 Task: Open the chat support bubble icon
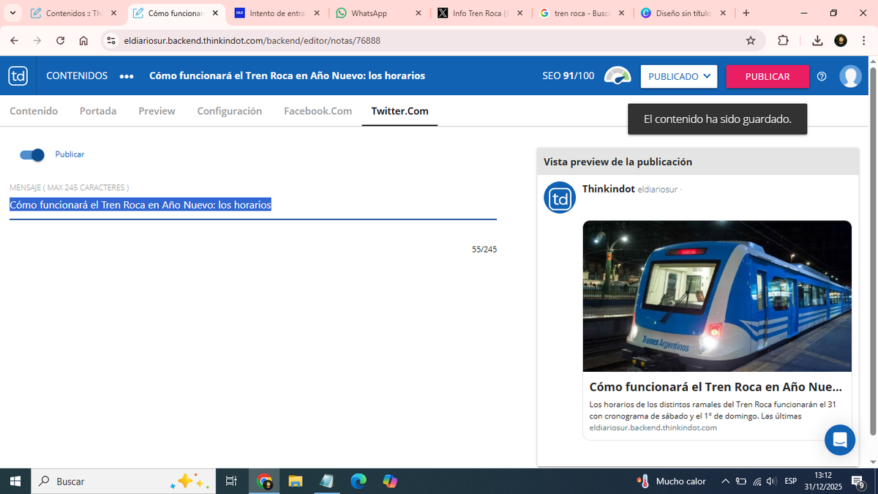pos(839,440)
